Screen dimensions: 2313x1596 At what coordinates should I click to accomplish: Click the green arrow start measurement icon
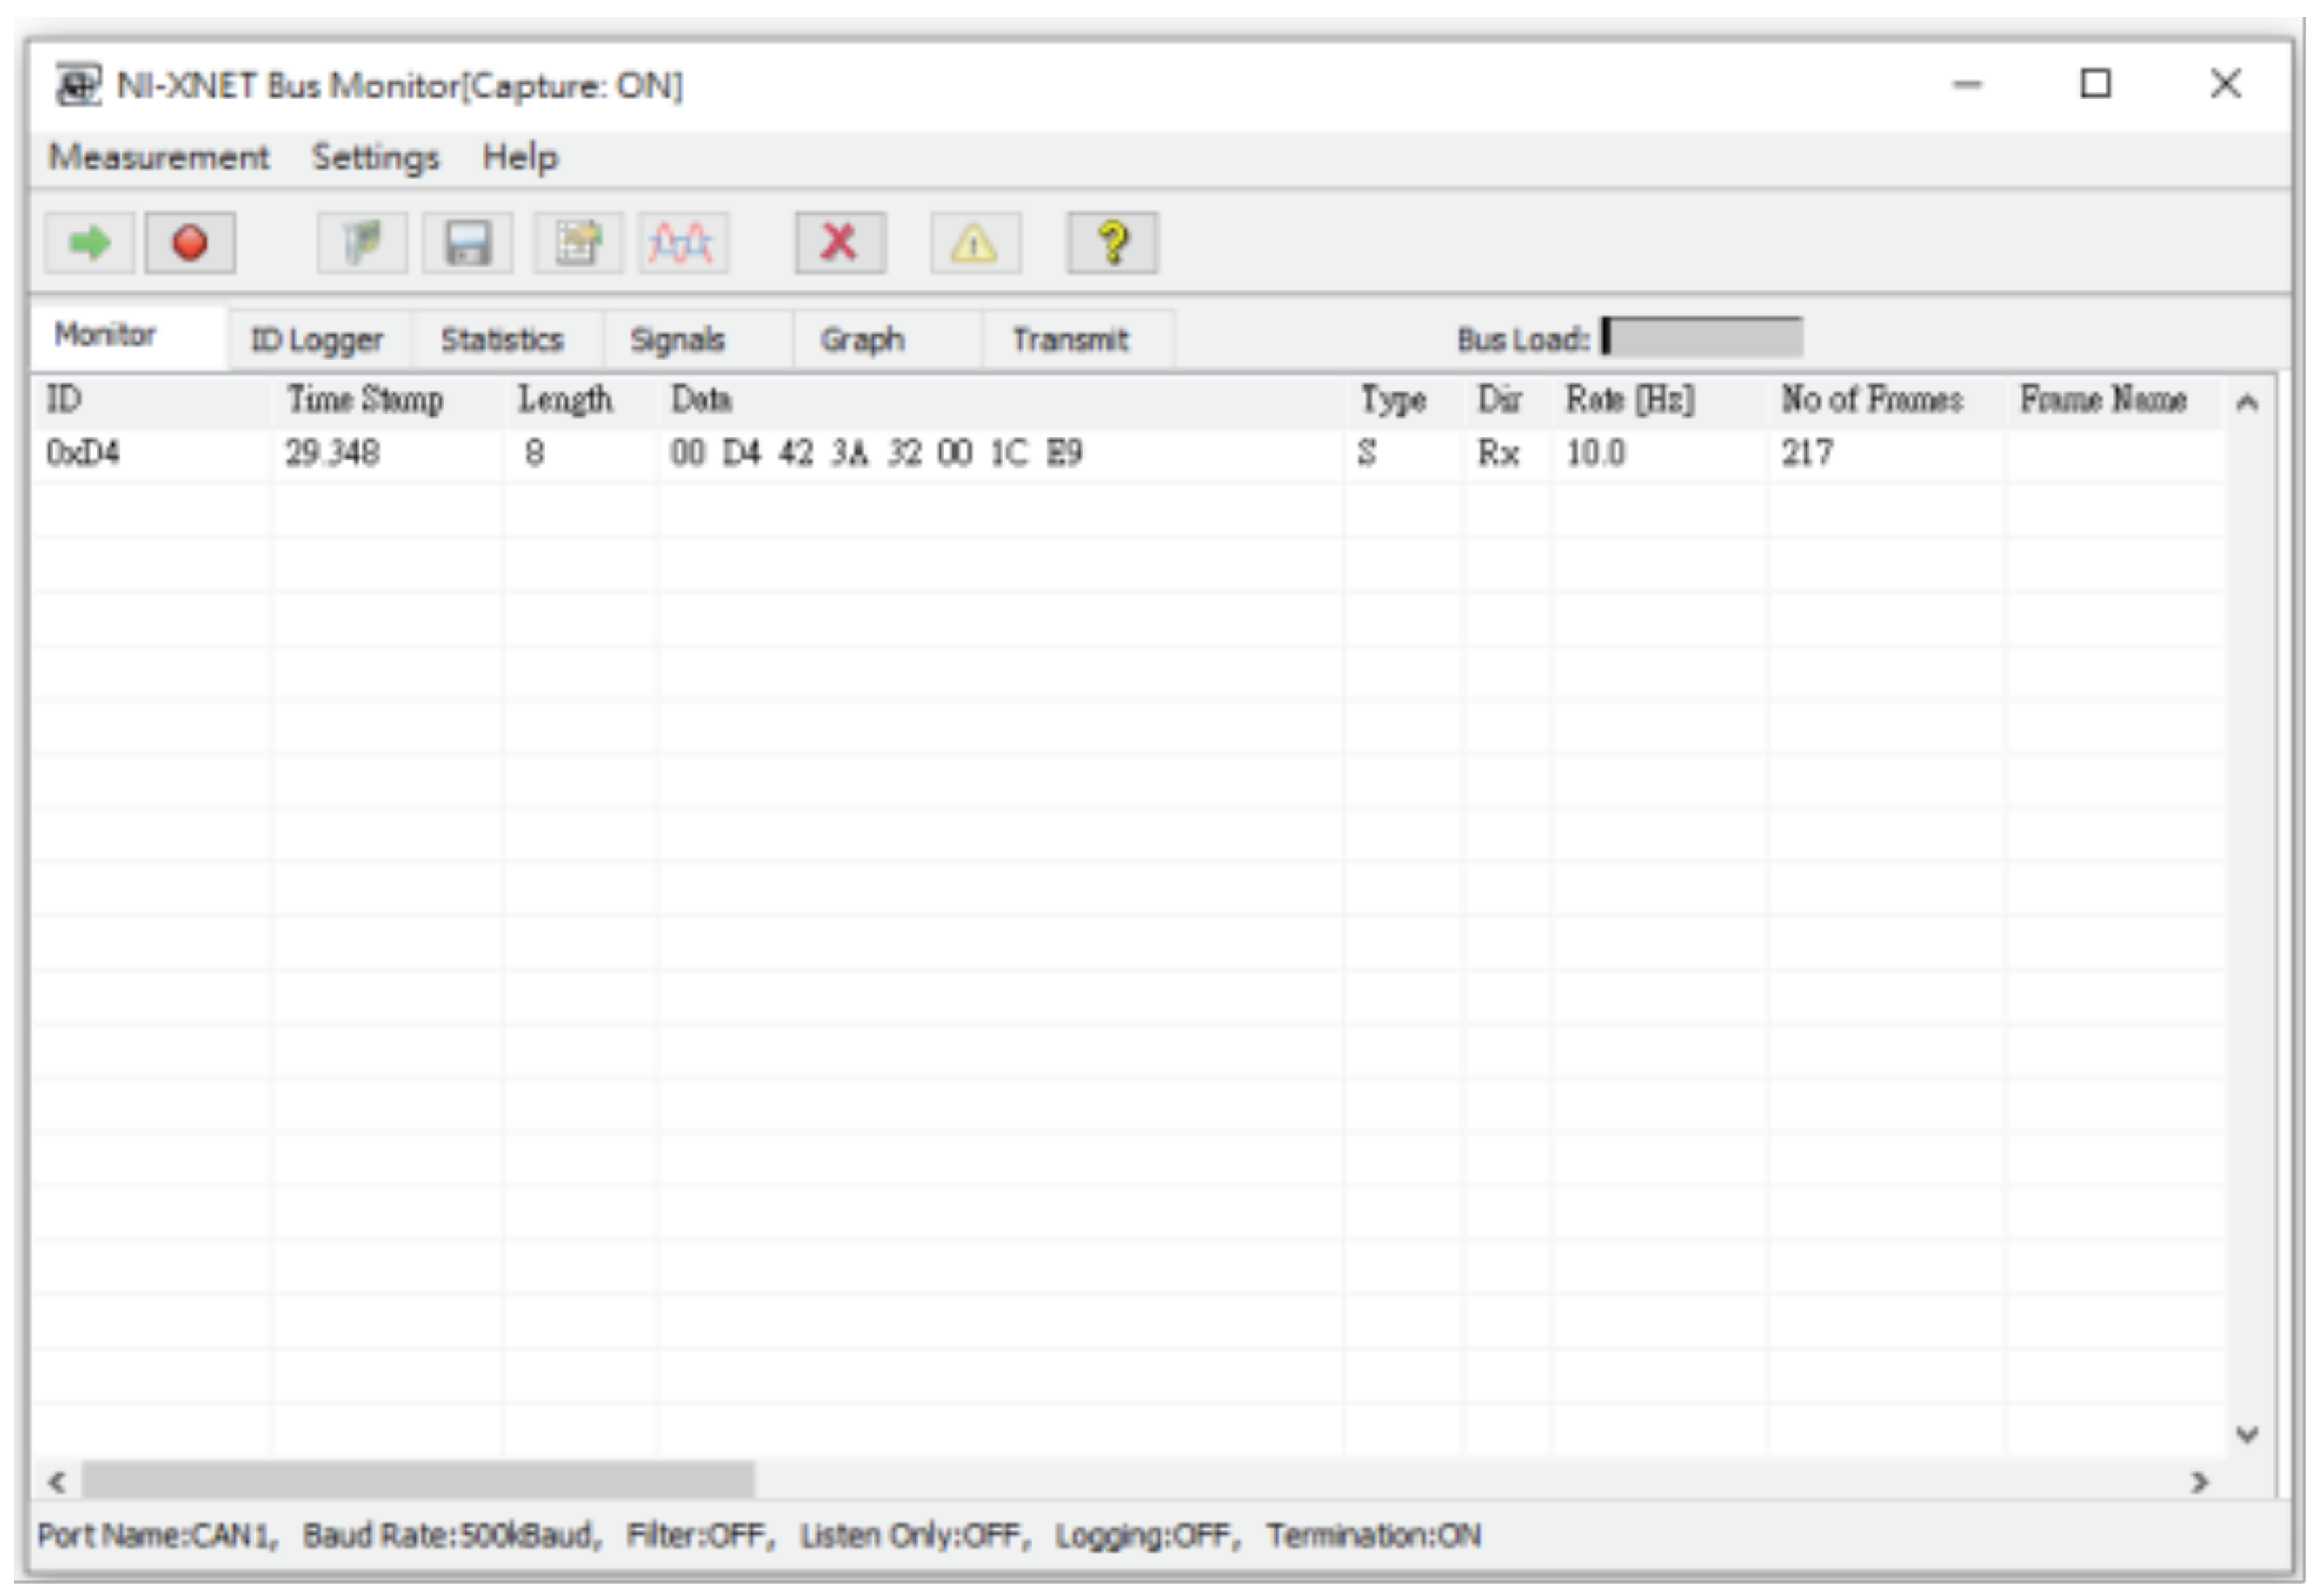pos(89,243)
